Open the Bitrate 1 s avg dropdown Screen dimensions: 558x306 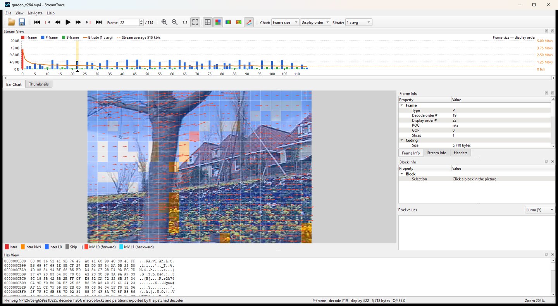[x=359, y=22]
